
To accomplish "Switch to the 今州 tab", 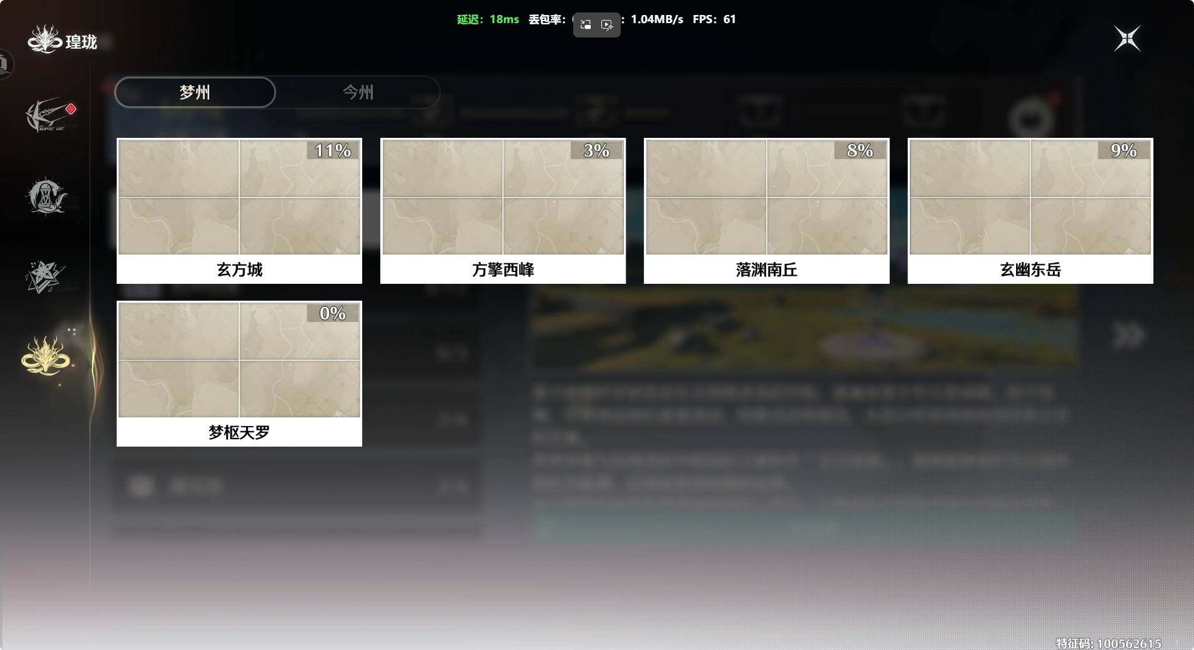I will click(x=358, y=92).
